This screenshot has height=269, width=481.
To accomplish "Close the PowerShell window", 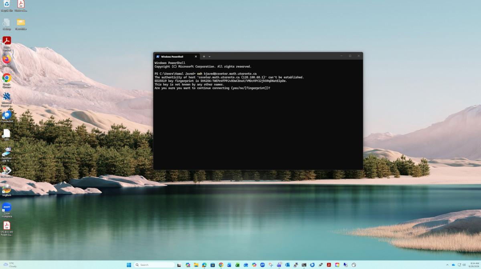I will click(359, 56).
